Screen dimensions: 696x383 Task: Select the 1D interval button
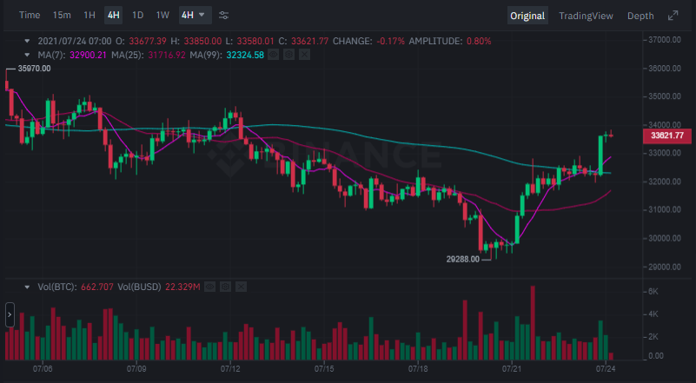[x=137, y=16]
